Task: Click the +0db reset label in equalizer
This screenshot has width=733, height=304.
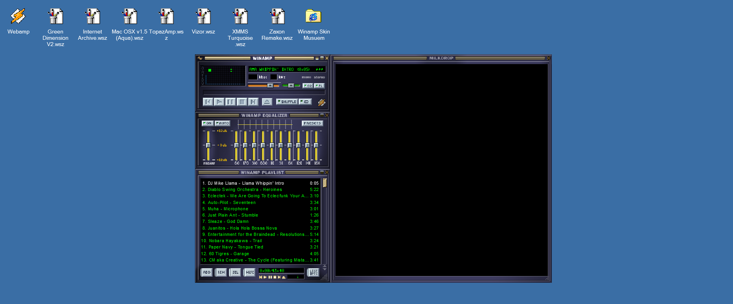Action: [x=222, y=145]
